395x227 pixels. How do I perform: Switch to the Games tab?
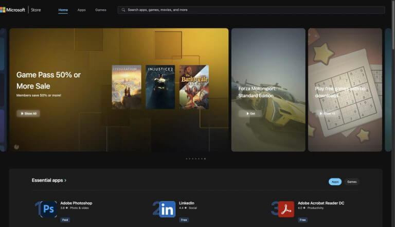100,10
